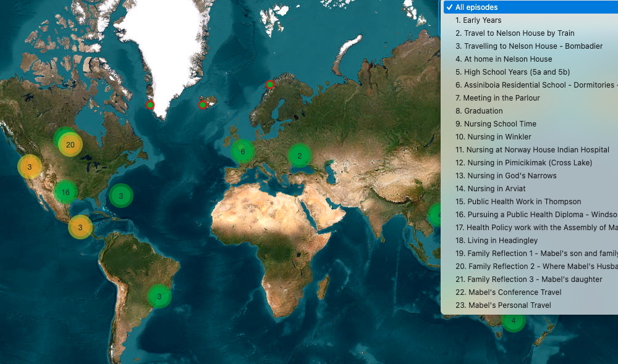Open the cluster of 4 near Australia

[513, 321]
